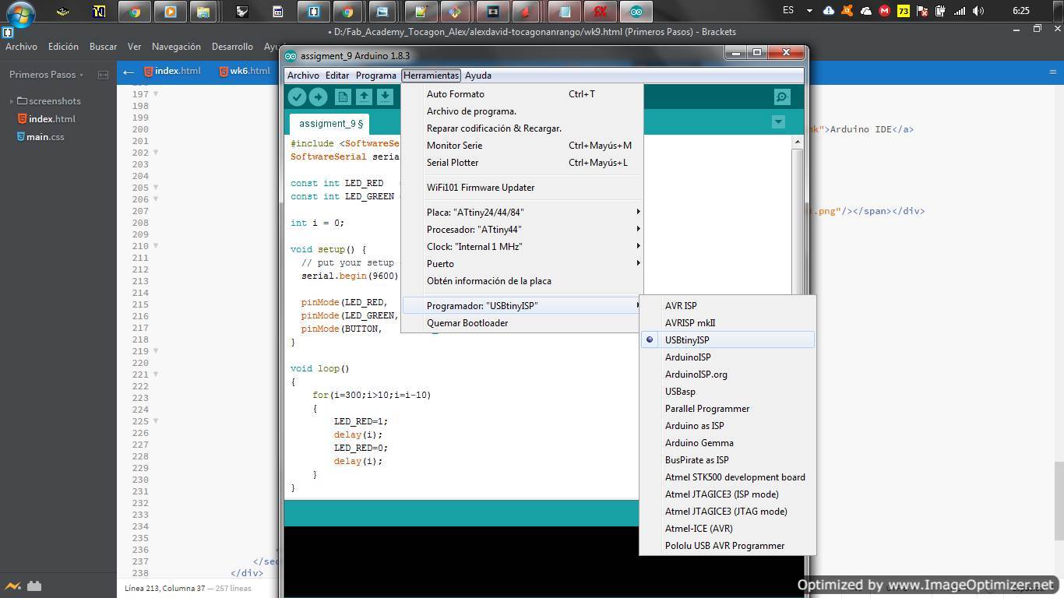The width and height of the screenshot is (1064, 598).
Task: Click the Brackets back navigation arrow
Action: pos(129,72)
